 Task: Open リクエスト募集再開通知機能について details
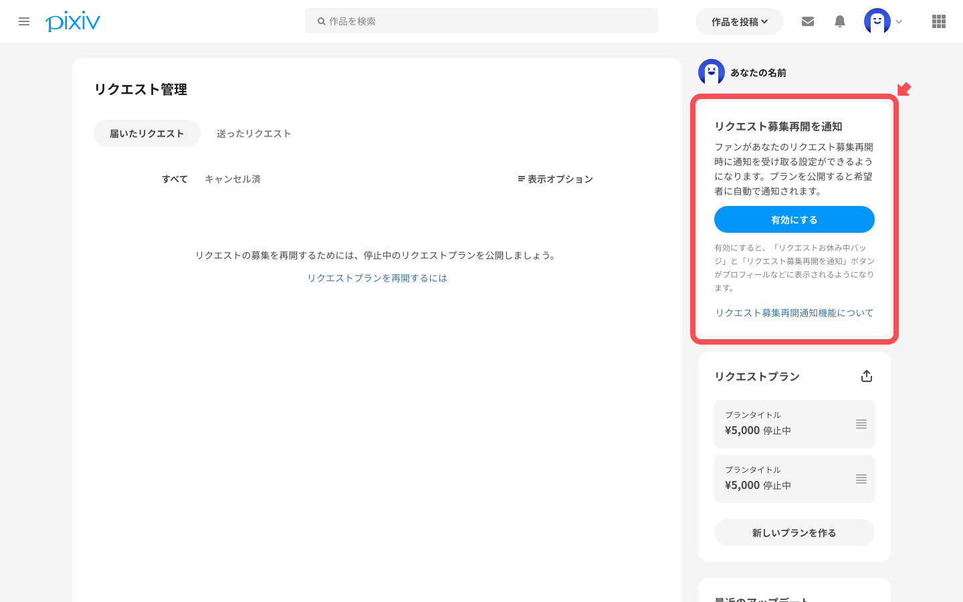click(x=794, y=312)
